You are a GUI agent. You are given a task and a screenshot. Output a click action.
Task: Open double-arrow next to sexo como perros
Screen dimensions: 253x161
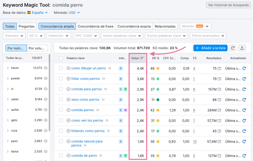pos(103,100)
